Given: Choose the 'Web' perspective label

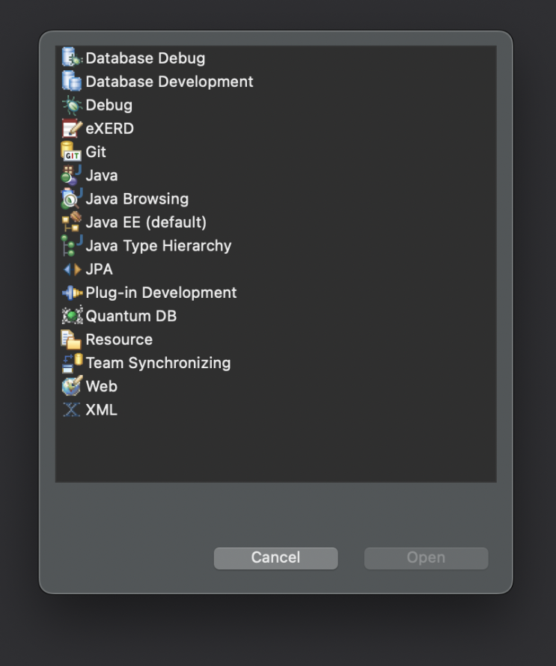Looking at the screenshot, I should coord(101,387).
